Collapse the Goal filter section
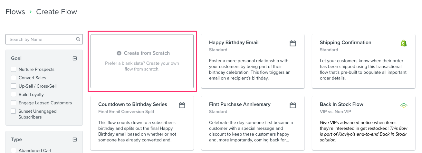Viewport: 422px width, 153px height. point(75,58)
